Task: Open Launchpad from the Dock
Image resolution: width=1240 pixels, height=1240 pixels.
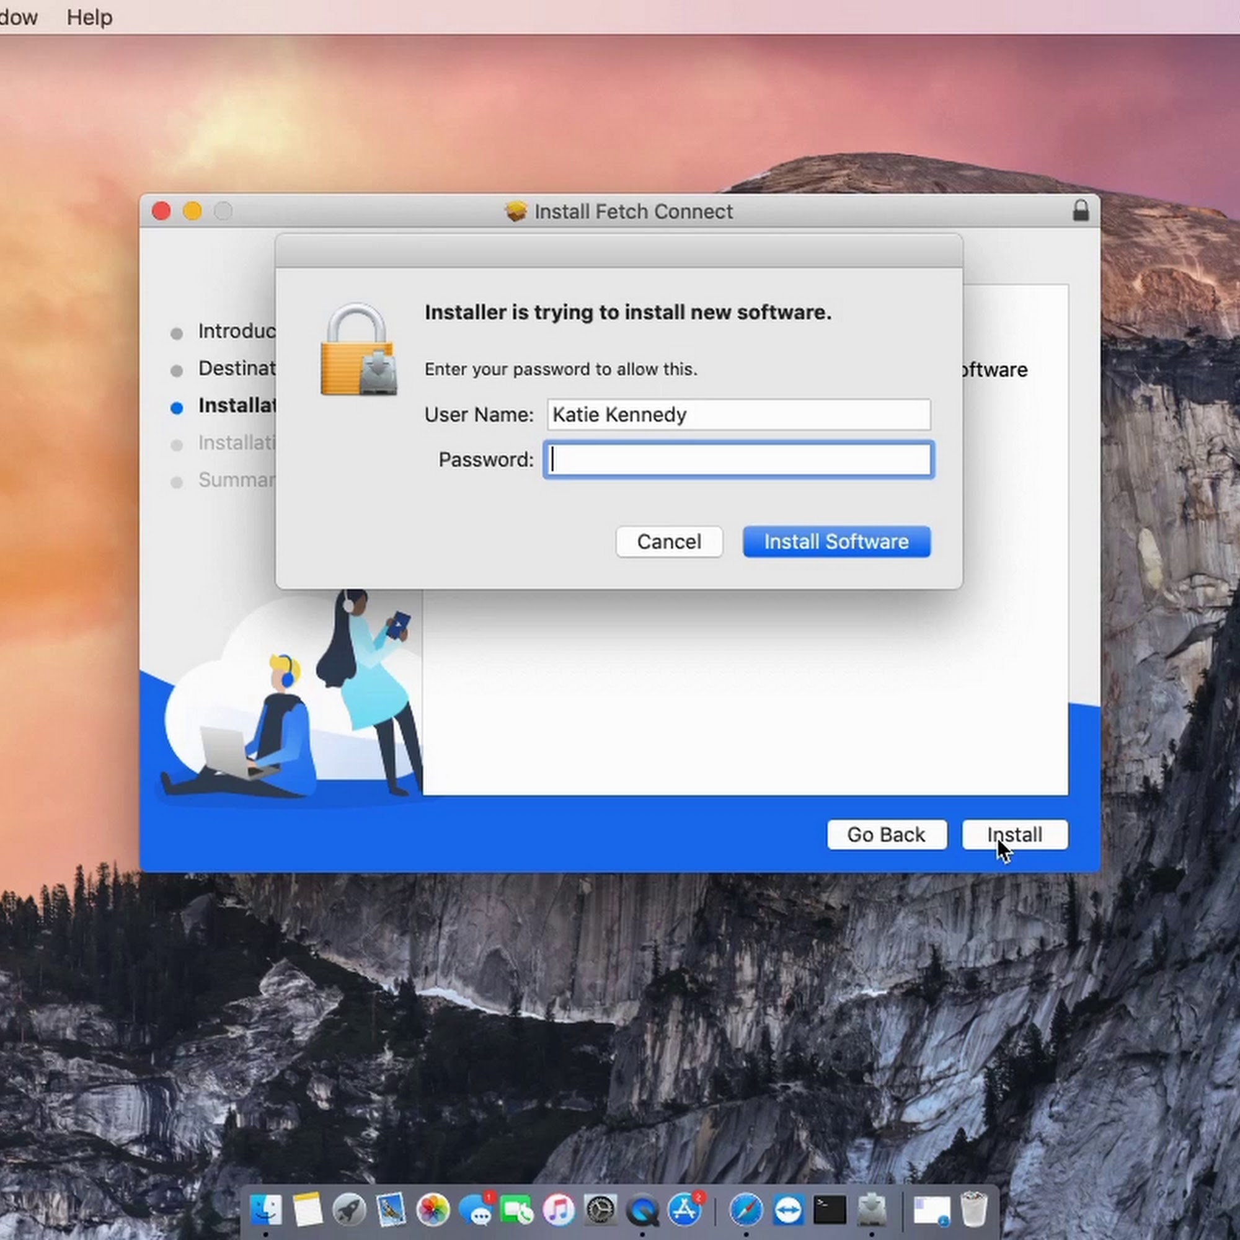Action: [349, 1210]
